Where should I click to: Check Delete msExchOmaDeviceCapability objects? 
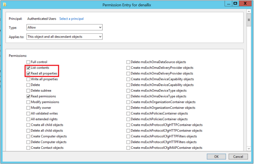[128, 85]
